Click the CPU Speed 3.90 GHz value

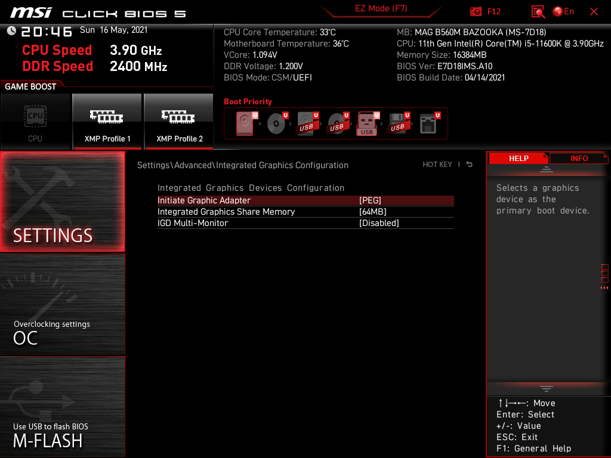(x=135, y=50)
